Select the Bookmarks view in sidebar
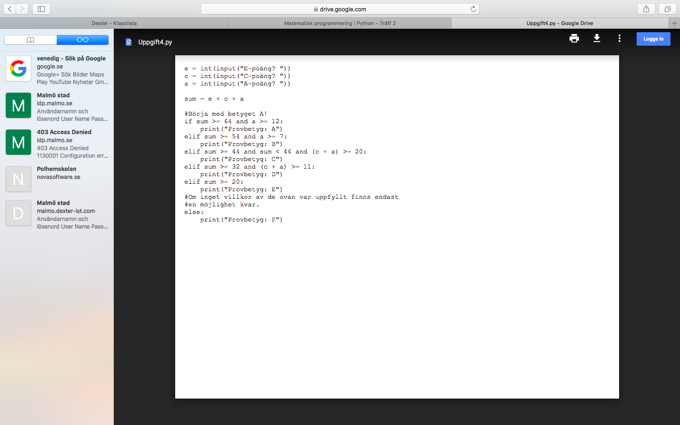 [31, 40]
